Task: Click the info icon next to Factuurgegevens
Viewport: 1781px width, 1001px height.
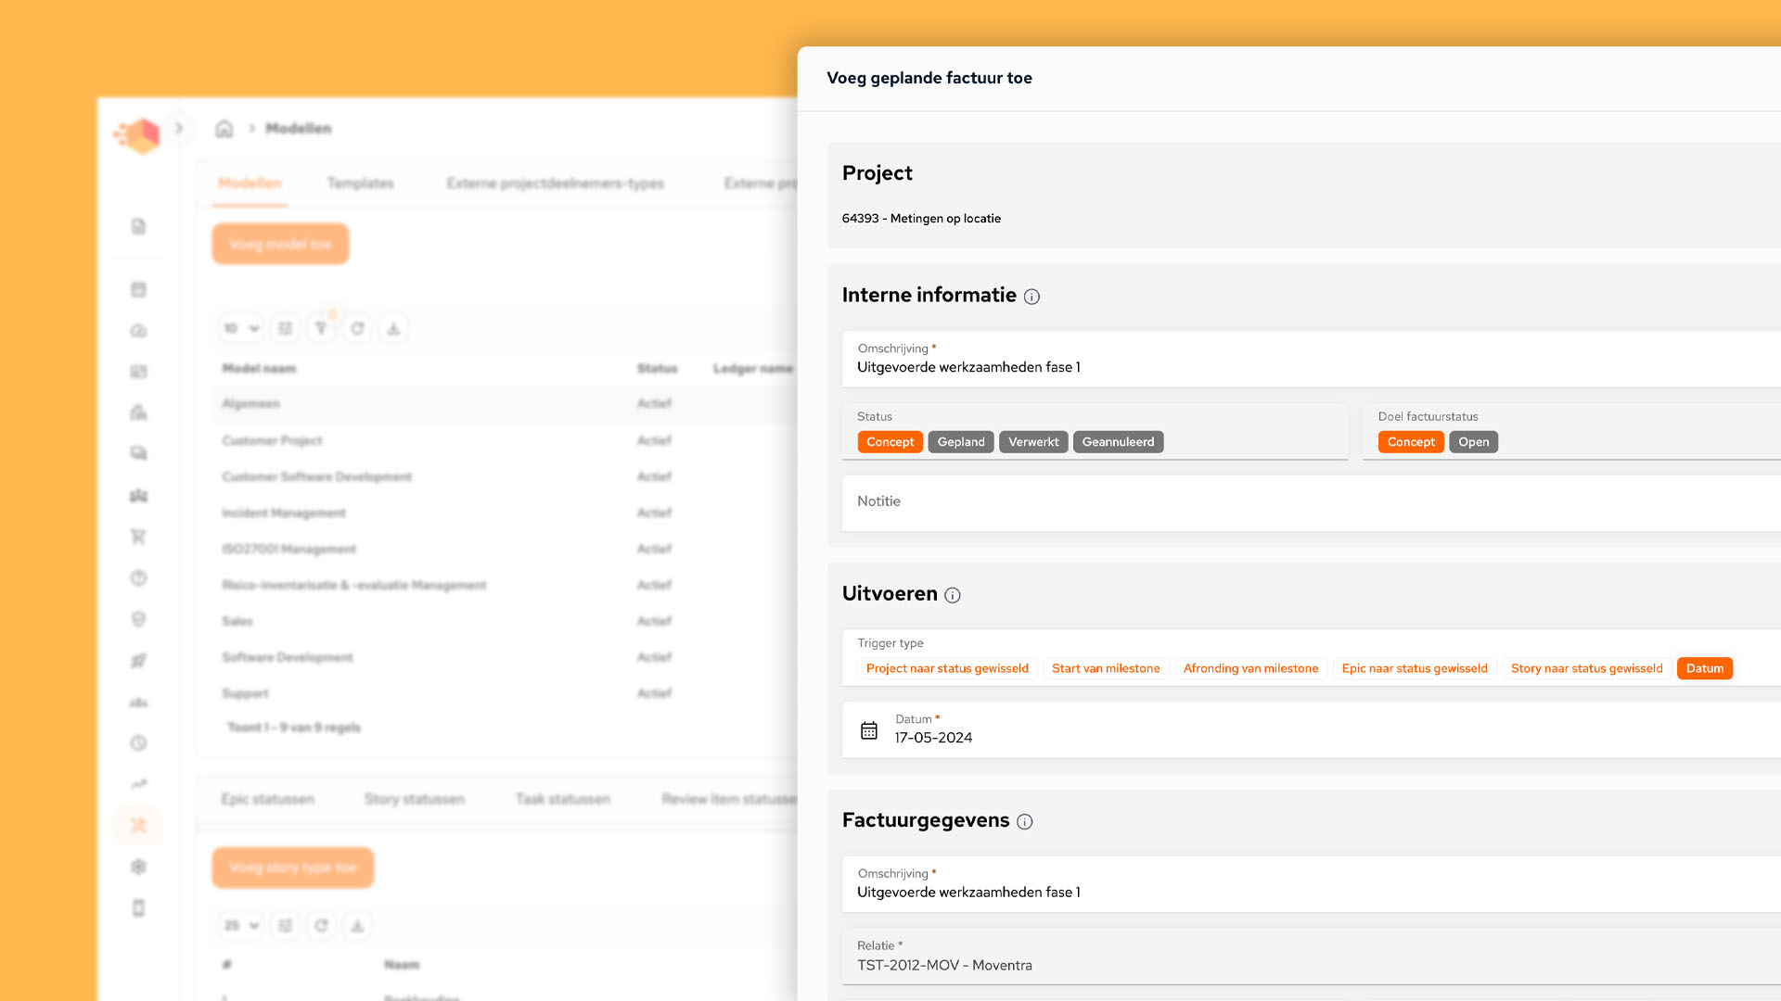Action: click(1025, 822)
